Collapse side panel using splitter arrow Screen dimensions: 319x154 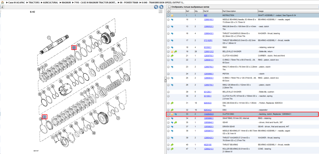[165, 79]
